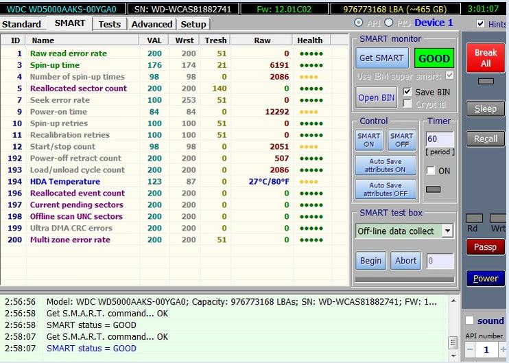Toggle Use IBM super smart checkbox
The image size is (509, 363).
coord(449,75)
